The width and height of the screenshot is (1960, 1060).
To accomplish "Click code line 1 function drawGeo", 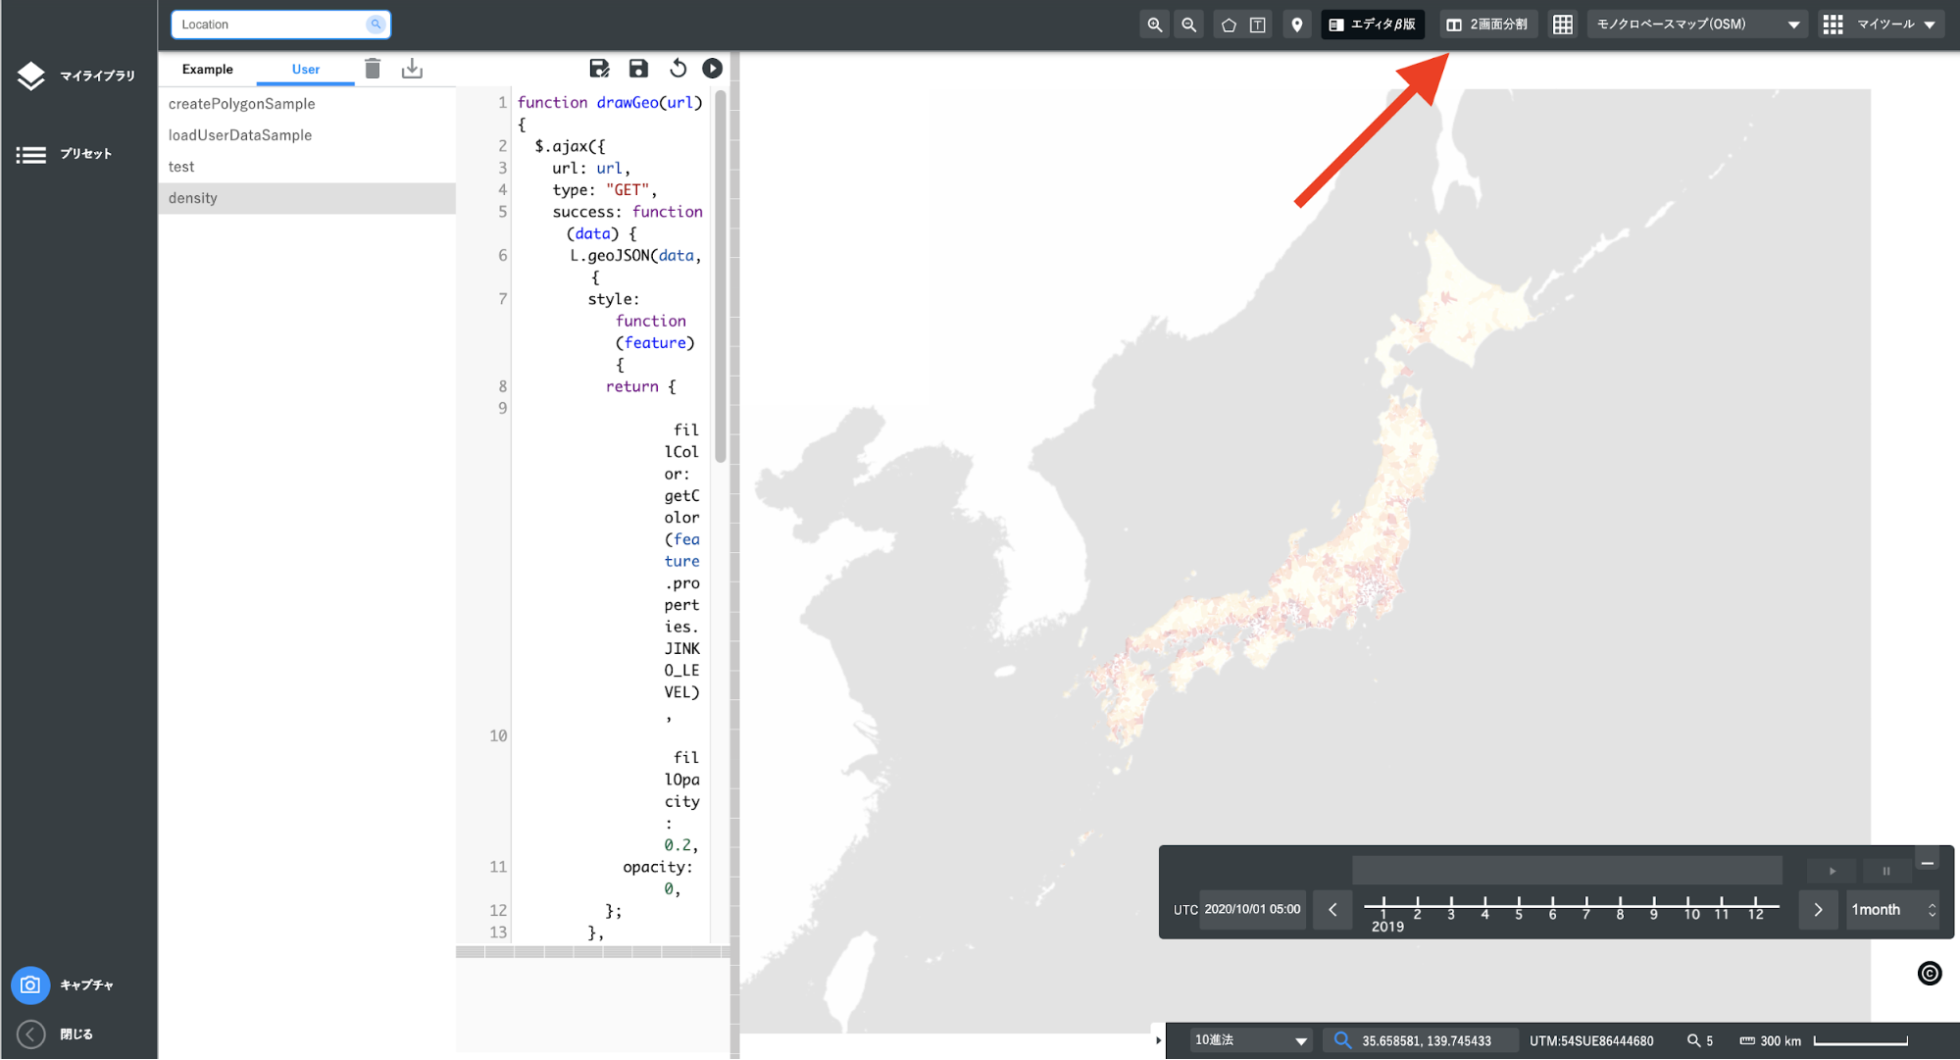I will click(610, 102).
